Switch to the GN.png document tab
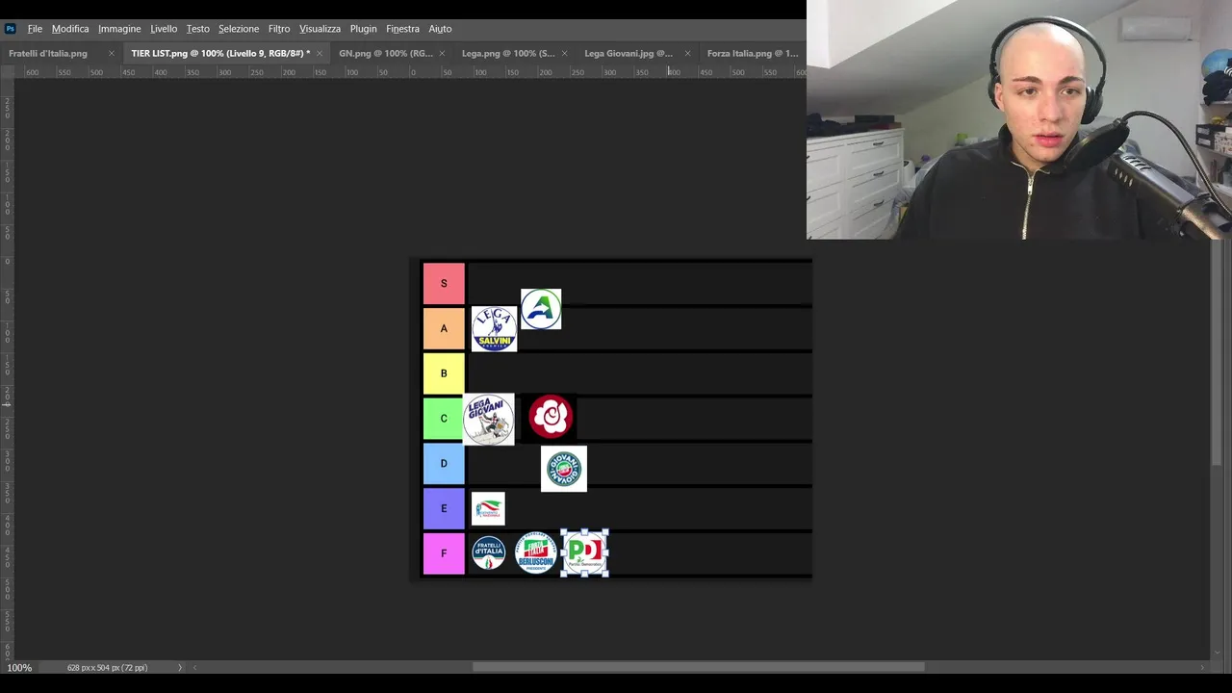The image size is (1232, 693). pos(386,54)
